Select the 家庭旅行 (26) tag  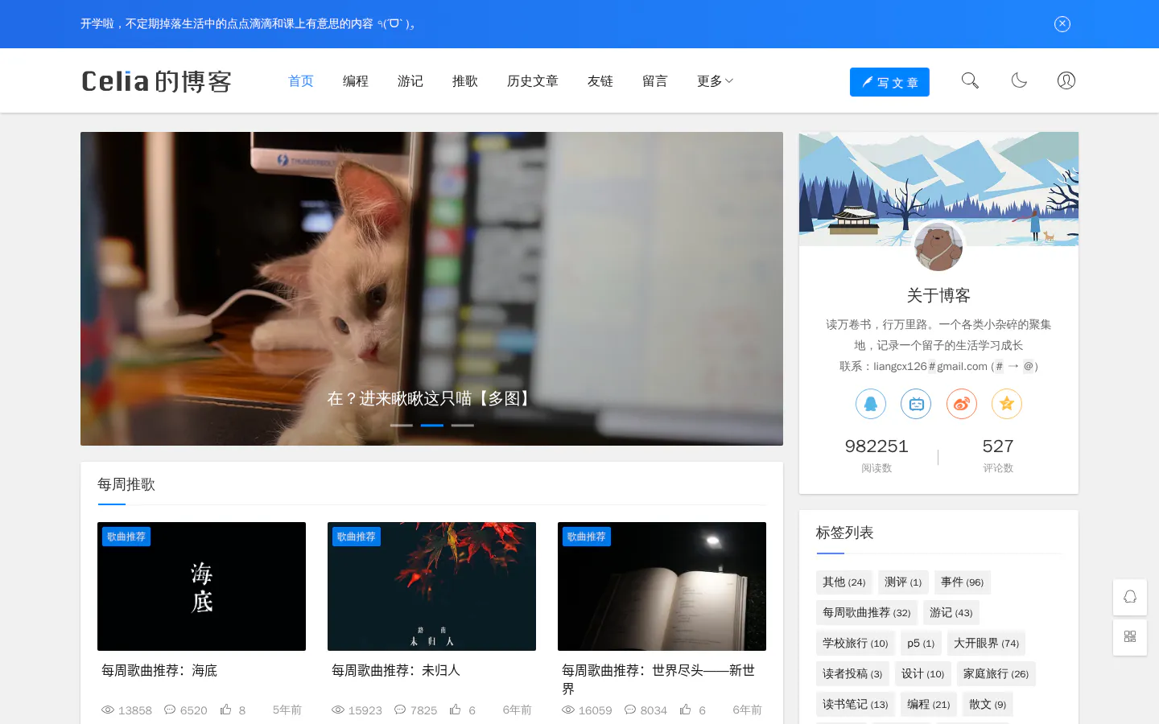pos(996,674)
